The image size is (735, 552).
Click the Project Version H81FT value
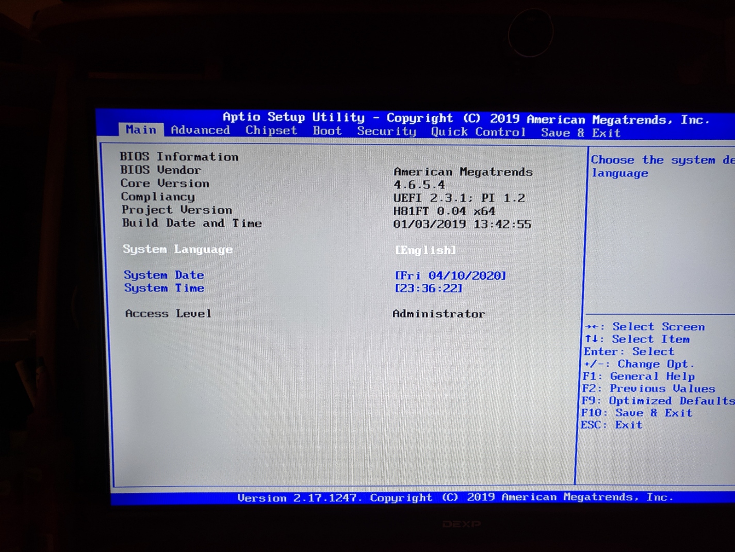(x=444, y=211)
